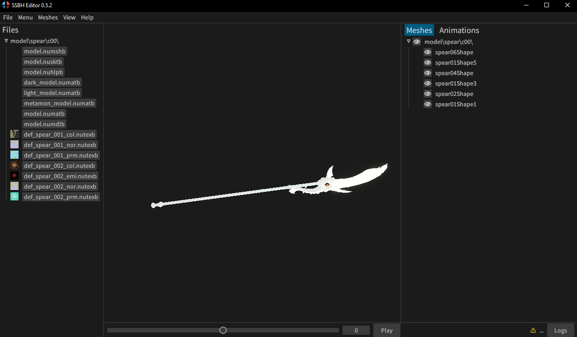The width and height of the screenshot is (577, 337).
Task: Open model.nusktb skeleton file
Action: coord(43,62)
